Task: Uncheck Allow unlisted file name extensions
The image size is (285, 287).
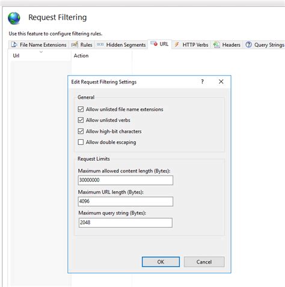Action: click(x=81, y=109)
